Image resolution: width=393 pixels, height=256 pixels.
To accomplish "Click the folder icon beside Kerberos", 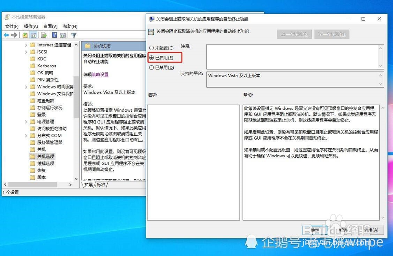I will pos(32,66).
